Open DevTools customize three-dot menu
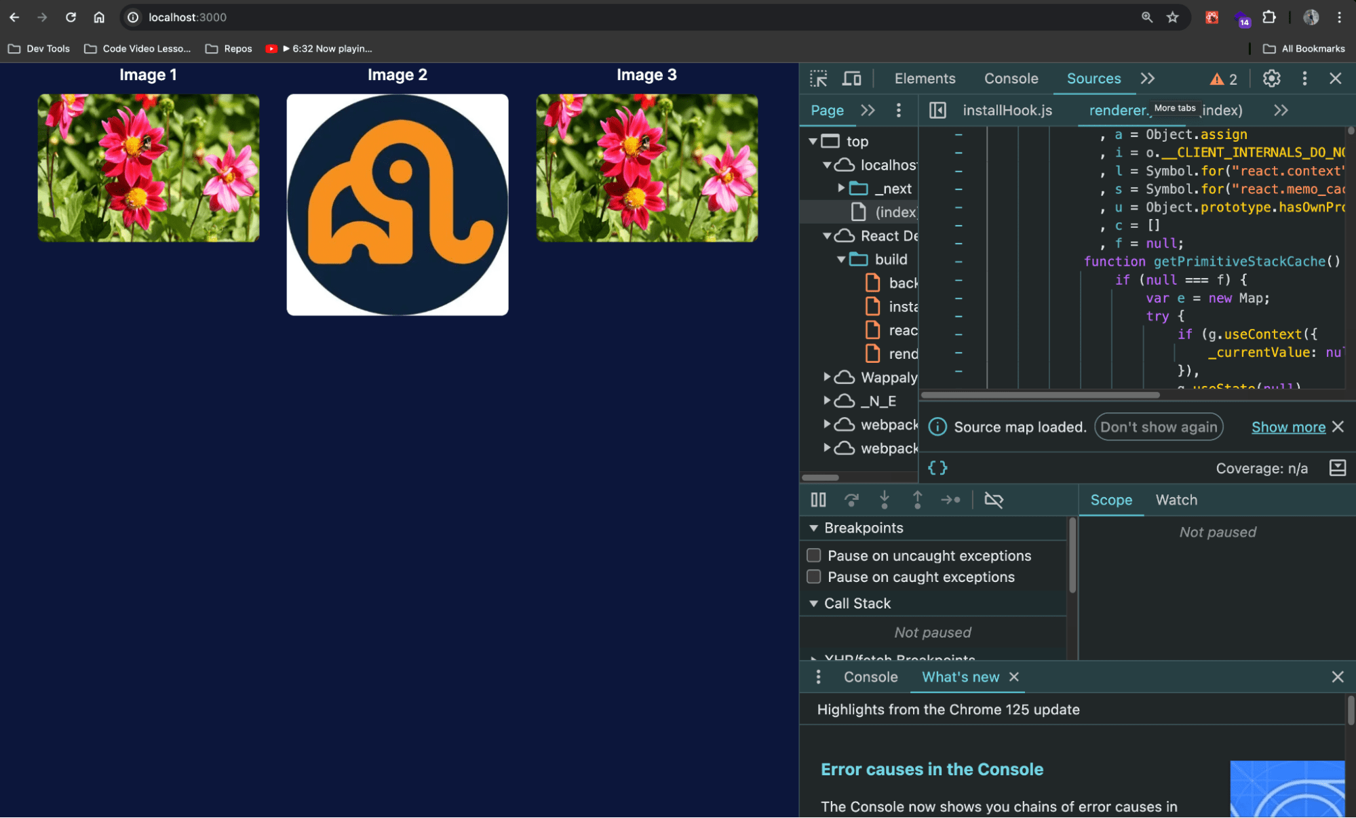The height and width of the screenshot is (818, 1356). click(x=1304, y=79)
